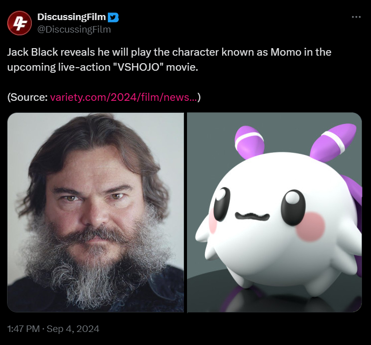Open the three-dot more options menu
The image size is (371, 345).
click(356, 17)
